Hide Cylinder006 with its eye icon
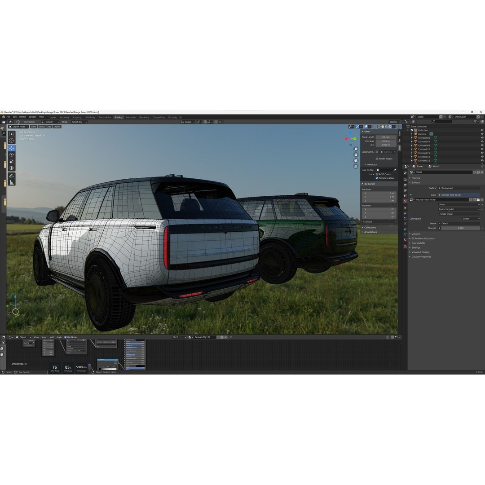The width and height of the screenshot is (485, 485). tap(482, 138)
